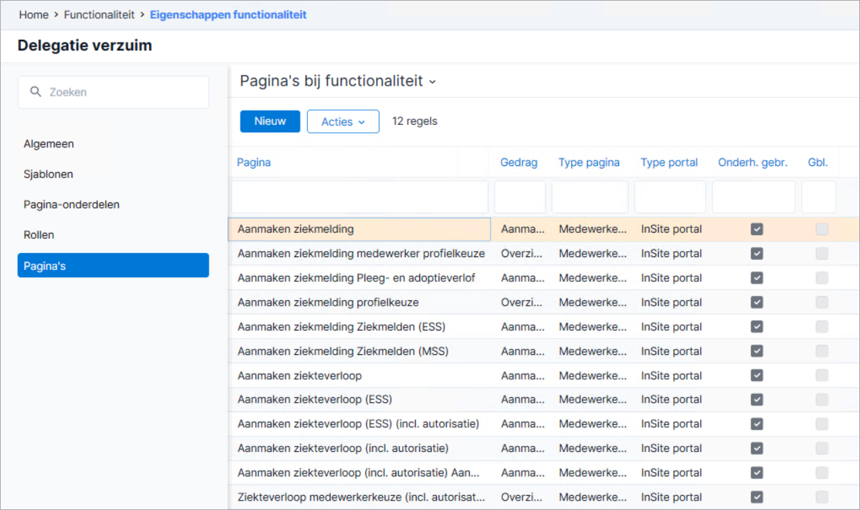
Task: Toggle Onderh. gebr. checkbox for Aanmaken ziekteverloop (ESS)
Action: click(x=757, y=399)
